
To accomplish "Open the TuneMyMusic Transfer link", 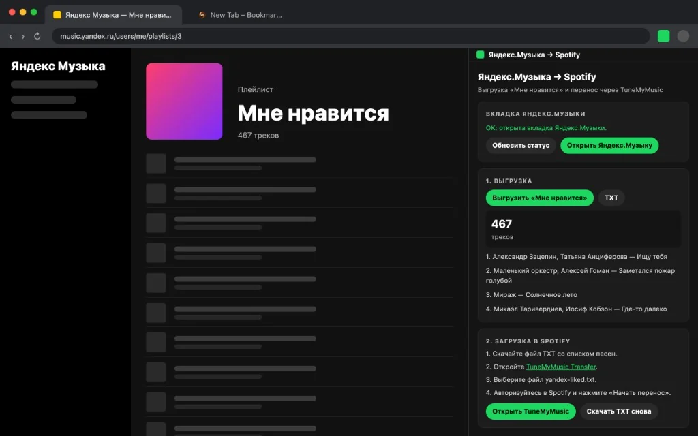I will coord(561,367).
